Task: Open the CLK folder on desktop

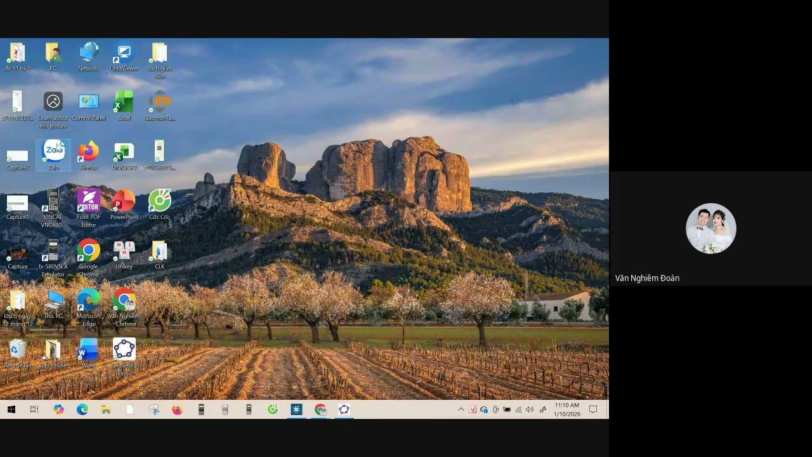Action: [159, 255]
